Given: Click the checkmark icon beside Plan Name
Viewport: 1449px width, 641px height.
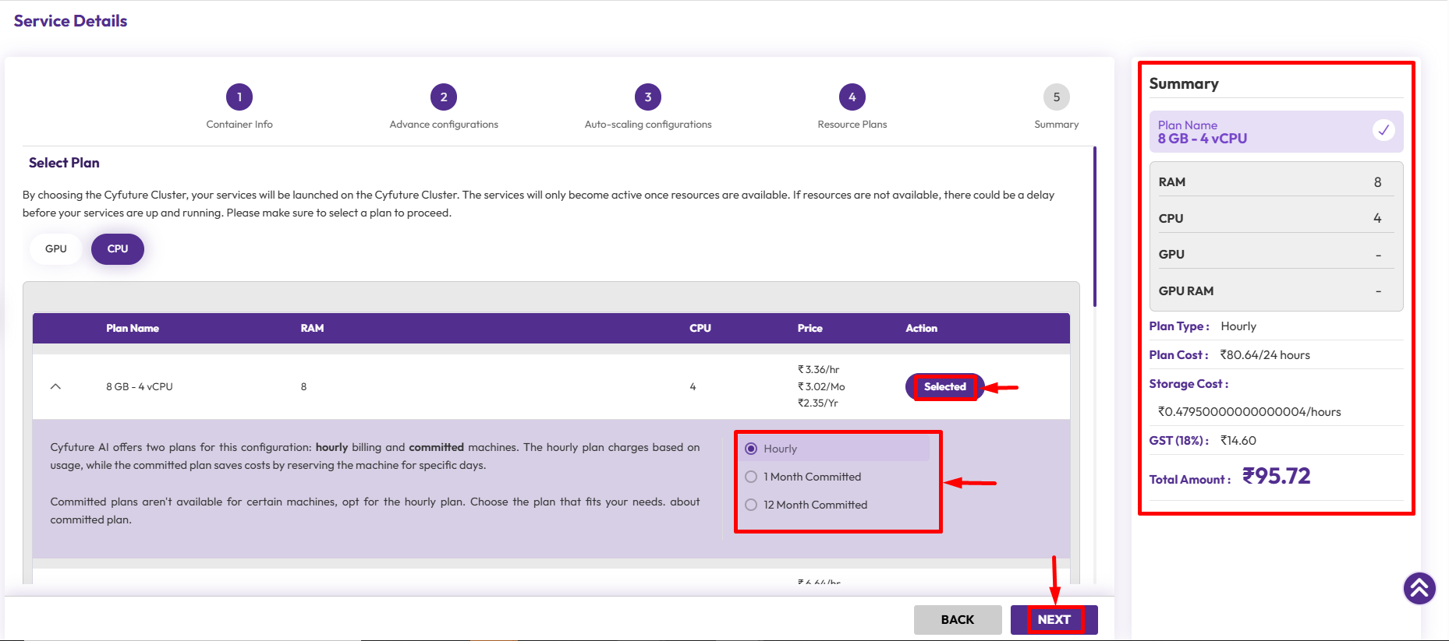Looking at the screenshot, I should (1383, 130).
